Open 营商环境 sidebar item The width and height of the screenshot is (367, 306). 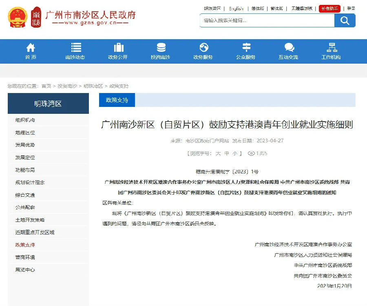25,257
